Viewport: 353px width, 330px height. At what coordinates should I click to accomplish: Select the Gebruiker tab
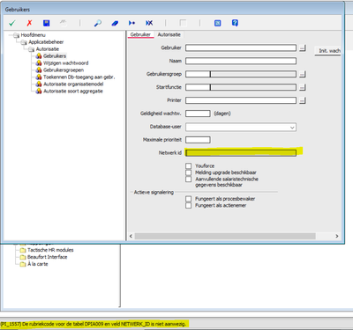[x=140, y=34]
